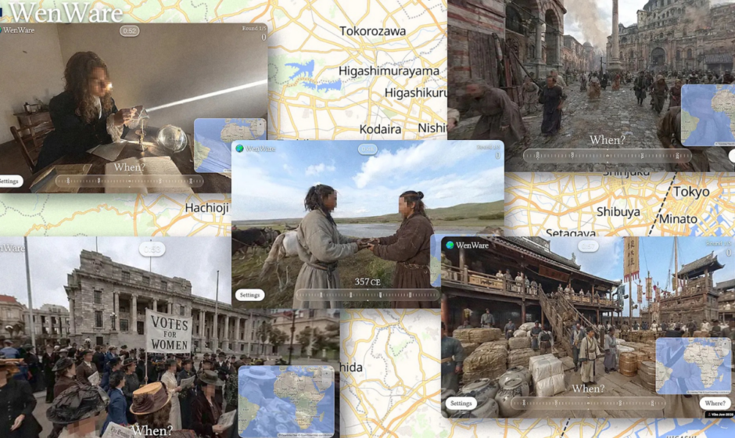The height and width of the screenshot is (438, 735).
Task: Click the WenWare label in the candle-lit desk card
Action: click(19, 30)
